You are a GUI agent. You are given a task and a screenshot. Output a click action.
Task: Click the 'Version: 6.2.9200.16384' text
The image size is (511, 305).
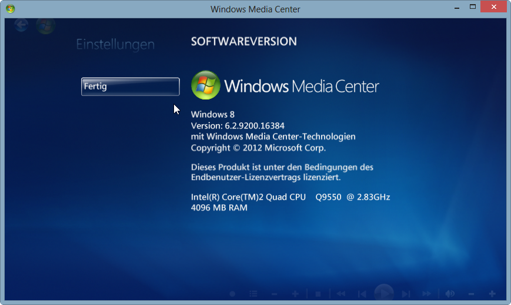[x=238, y=125]
